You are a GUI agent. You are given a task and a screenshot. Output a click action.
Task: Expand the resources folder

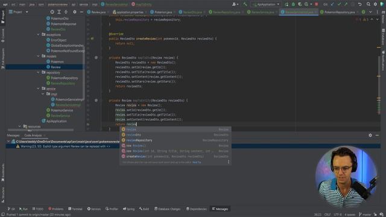coord(20,127)
